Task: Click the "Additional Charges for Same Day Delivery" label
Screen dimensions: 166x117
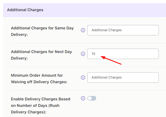Action: [42, 31]
